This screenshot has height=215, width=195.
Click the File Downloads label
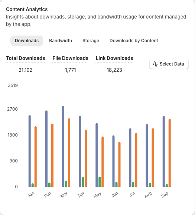pyautogui.click(x=70, y=58)
